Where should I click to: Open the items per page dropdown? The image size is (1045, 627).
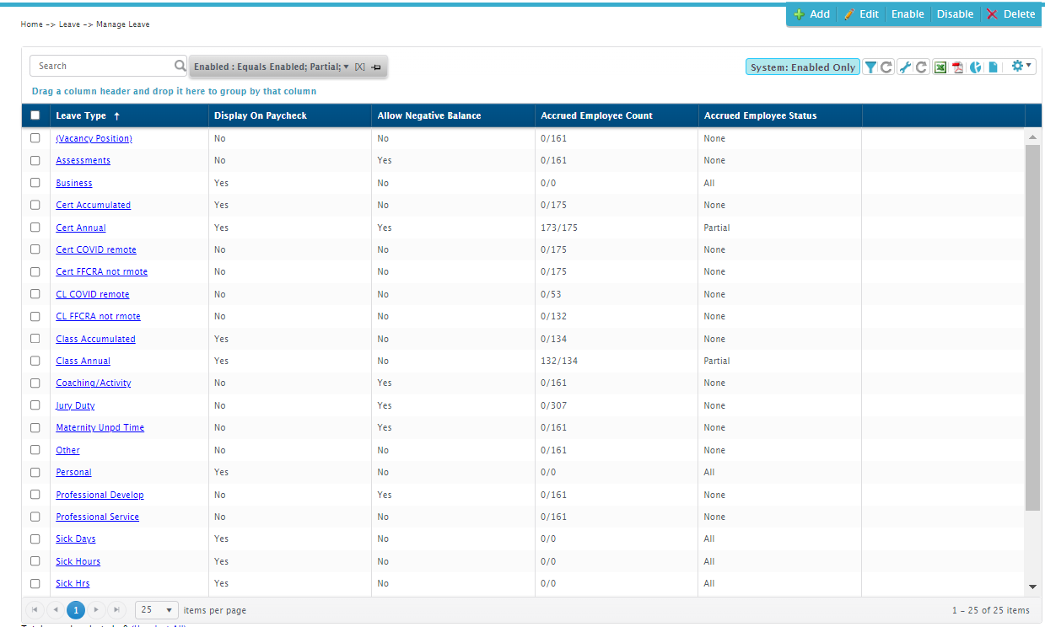coord(156,609)
